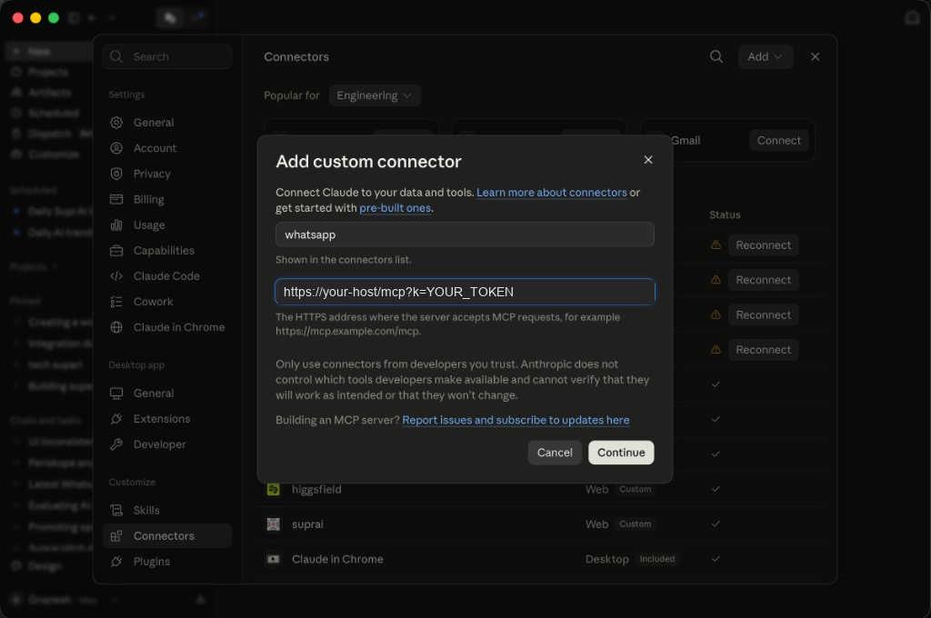Follow the pre-built ones link
Viewport: 931px width, 618px height.
[395, 208]
